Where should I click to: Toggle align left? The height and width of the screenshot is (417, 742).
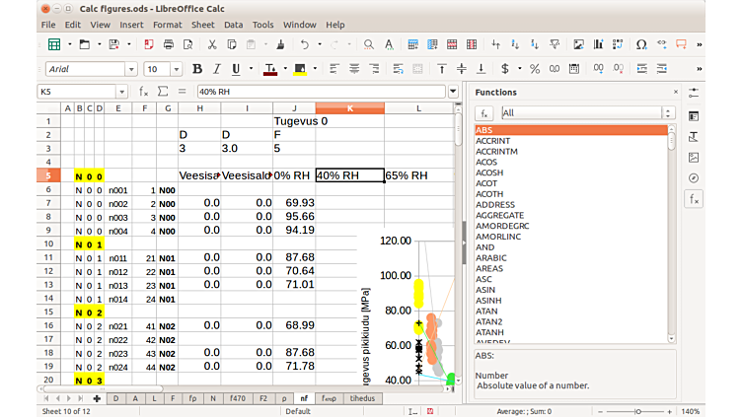click(x=334, y=69)
